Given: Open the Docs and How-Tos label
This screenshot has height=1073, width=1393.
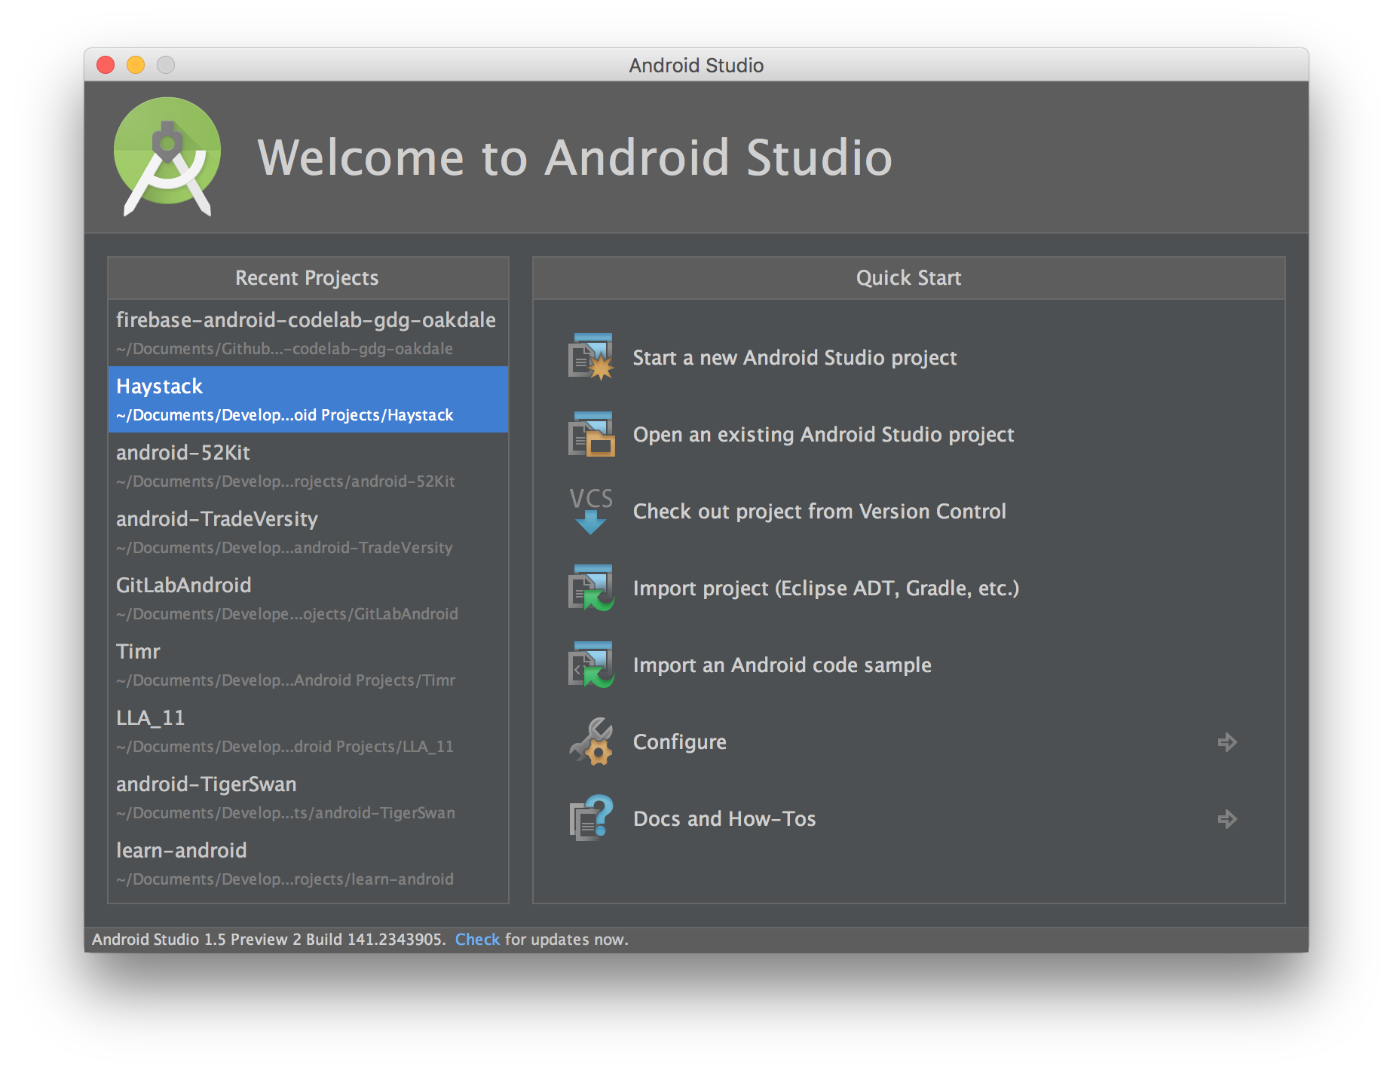Looking at the screenshot, I should click(724, 818).
